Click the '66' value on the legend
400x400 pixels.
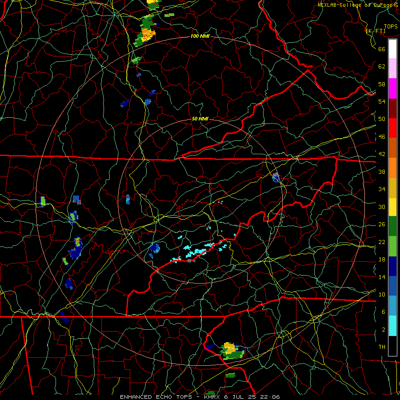(382, 49)
